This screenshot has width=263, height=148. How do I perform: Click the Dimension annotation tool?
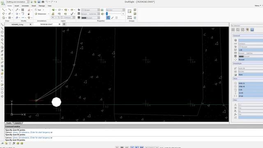pyautogui.click(x=41, y=14)
